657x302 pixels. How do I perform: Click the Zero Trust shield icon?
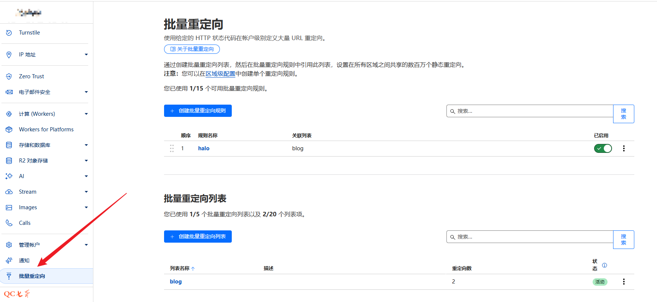pos(9,76)
